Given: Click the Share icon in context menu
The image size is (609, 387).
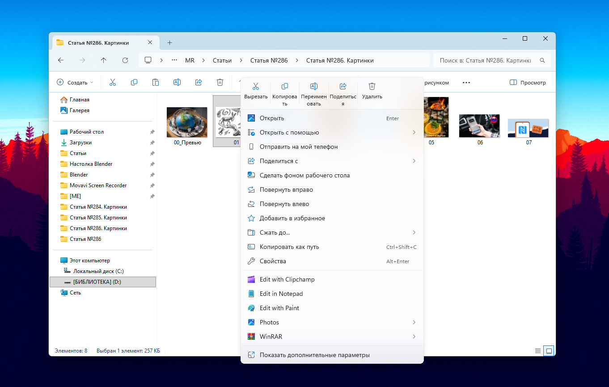Looking at the screenshot, I should pos(343,87).
